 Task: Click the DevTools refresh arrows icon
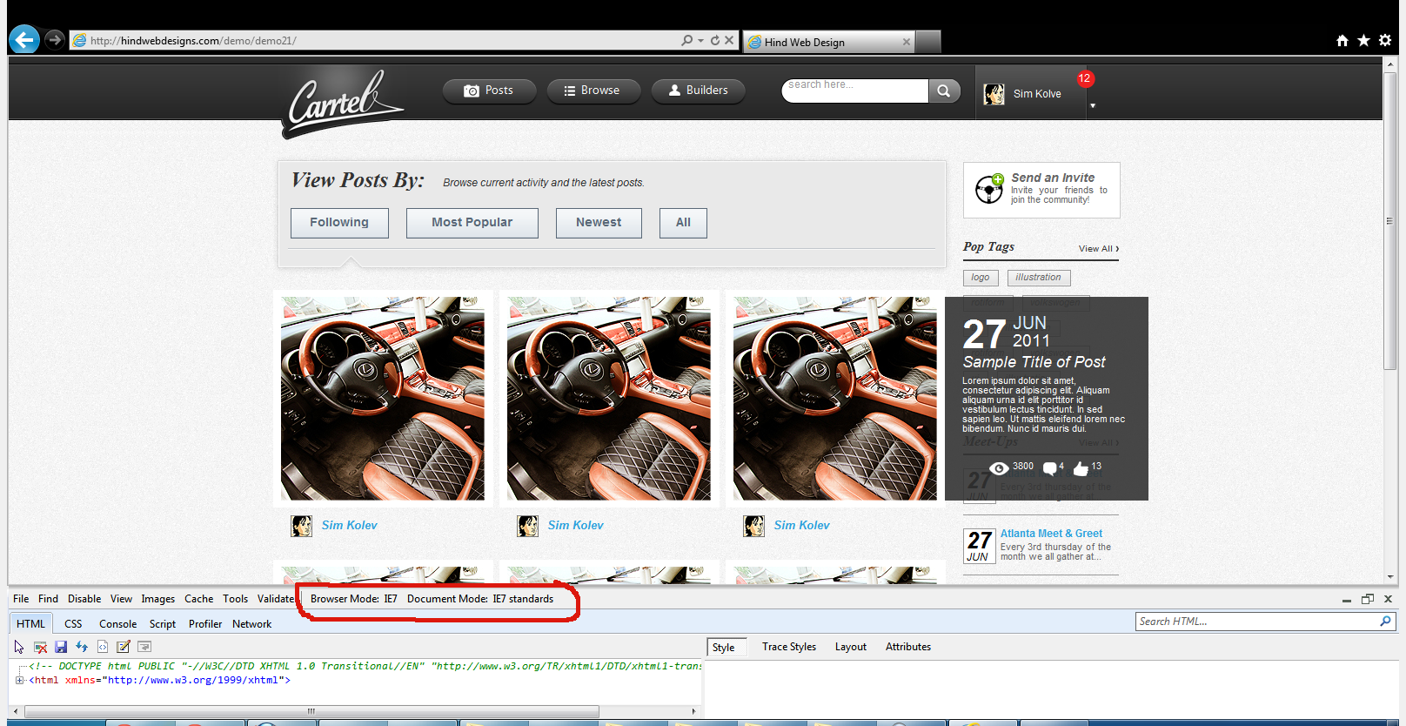pyautogui.click(x=82, y=647)
